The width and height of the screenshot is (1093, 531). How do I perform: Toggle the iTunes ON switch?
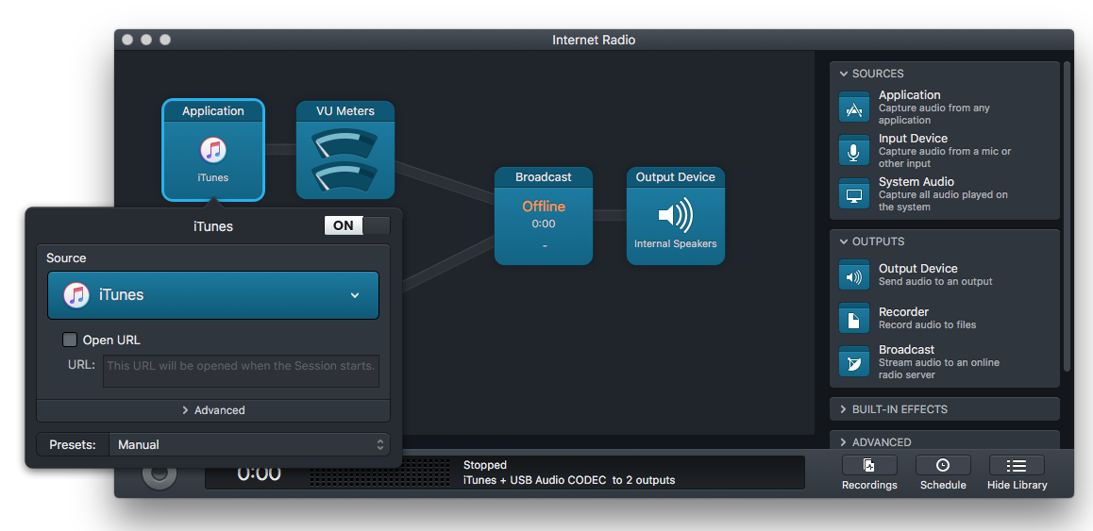pos(357,225)
